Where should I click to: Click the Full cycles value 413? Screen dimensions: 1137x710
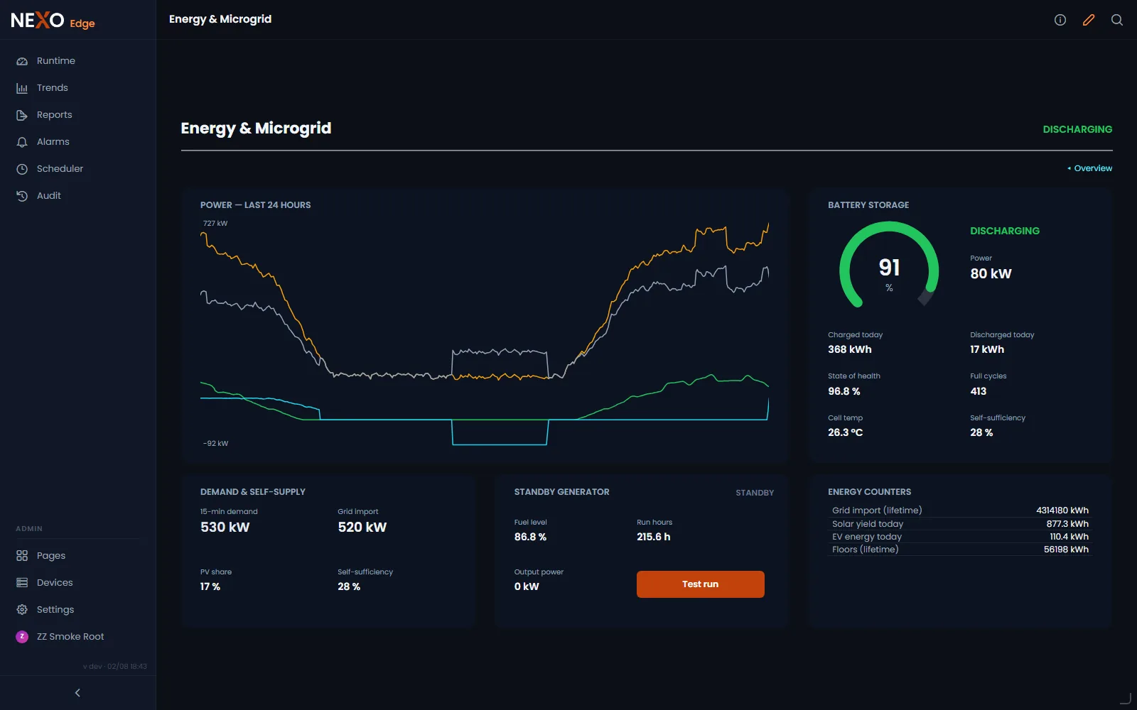tap(979, 391)
